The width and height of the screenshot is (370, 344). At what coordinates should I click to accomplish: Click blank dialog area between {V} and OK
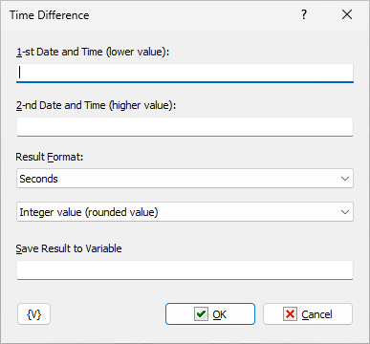click(108, 314)
